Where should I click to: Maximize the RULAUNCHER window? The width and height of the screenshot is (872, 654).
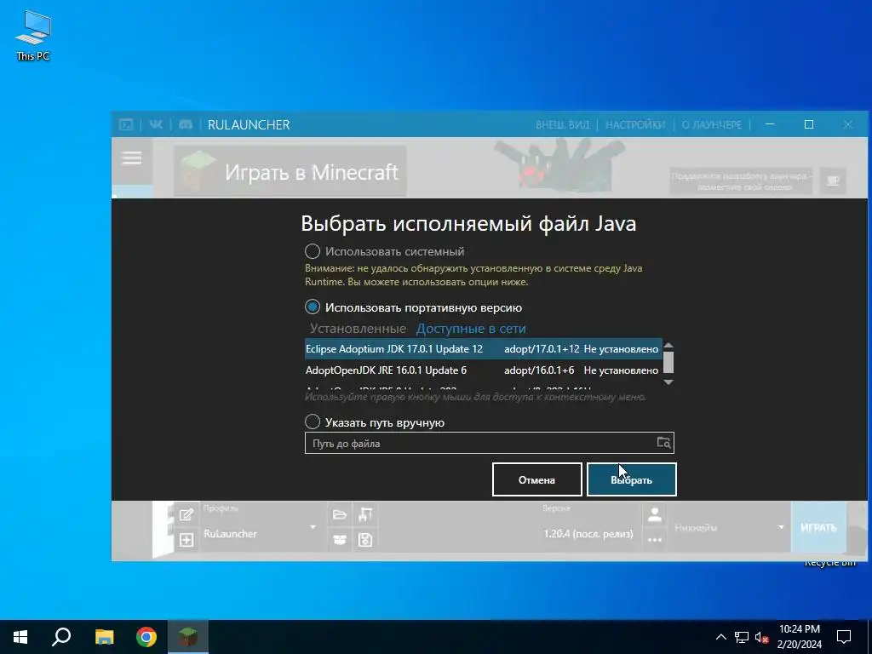tap(809, 124)
